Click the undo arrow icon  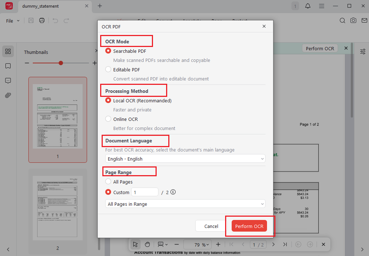pos(55,21)
